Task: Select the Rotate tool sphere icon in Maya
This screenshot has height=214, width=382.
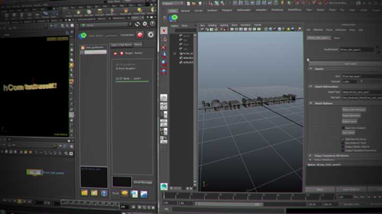Action: (164, 63)
